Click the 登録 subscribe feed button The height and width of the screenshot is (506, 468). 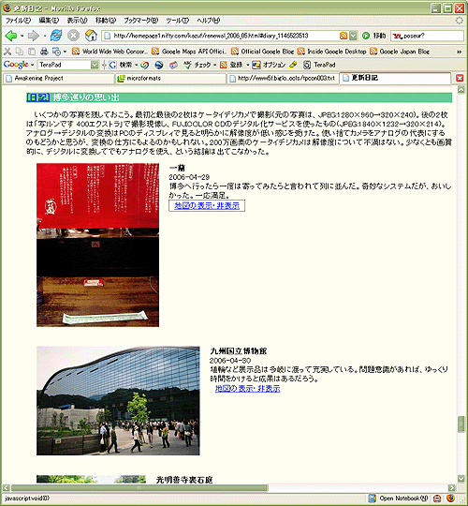point(231,65)
